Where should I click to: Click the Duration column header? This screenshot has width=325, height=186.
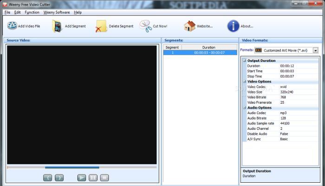point(209,47)
